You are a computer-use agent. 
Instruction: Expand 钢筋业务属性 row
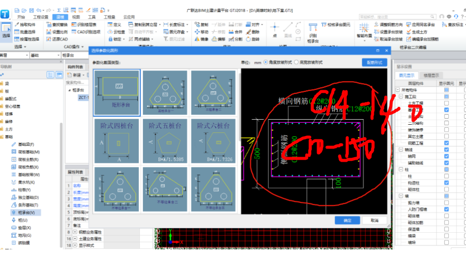75,232
